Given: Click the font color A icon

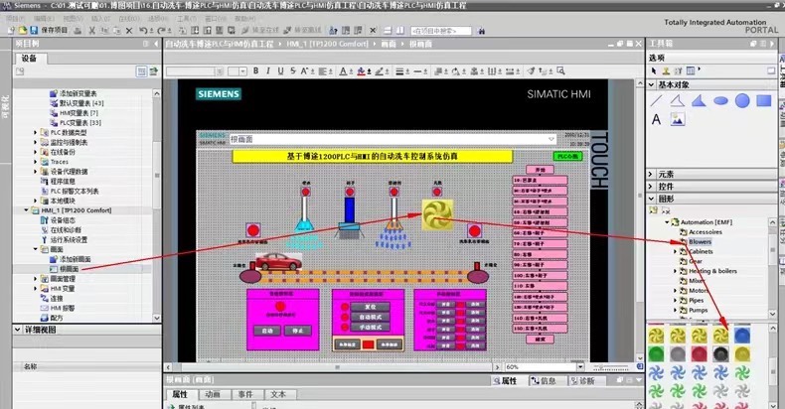Looking at the screenshot, I should [343, 71].
